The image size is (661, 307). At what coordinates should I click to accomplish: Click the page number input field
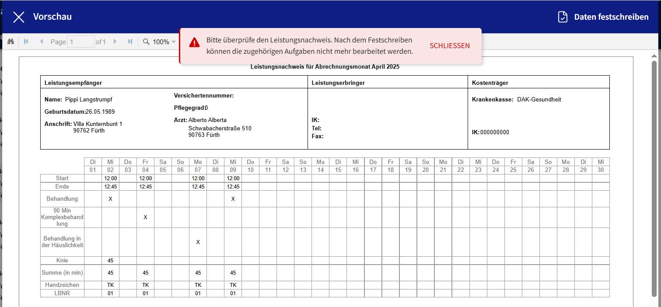(81, 42)
